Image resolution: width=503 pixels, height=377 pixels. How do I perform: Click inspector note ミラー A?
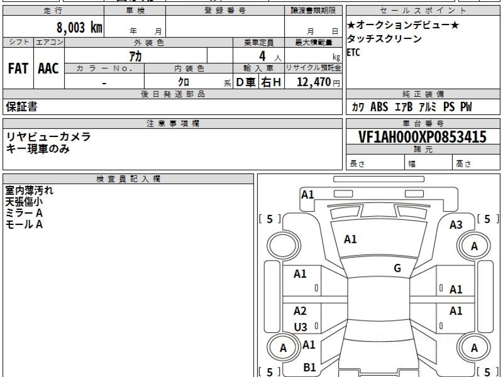(24, 213)
